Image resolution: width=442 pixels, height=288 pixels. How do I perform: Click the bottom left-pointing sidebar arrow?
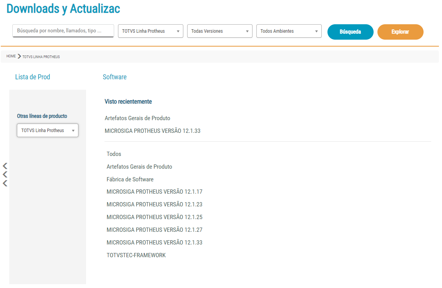[x=5, y=183]
